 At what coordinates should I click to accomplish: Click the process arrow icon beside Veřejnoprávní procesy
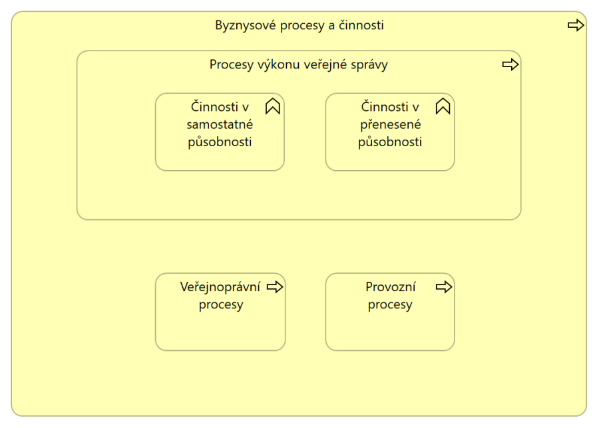pos(275,287)
